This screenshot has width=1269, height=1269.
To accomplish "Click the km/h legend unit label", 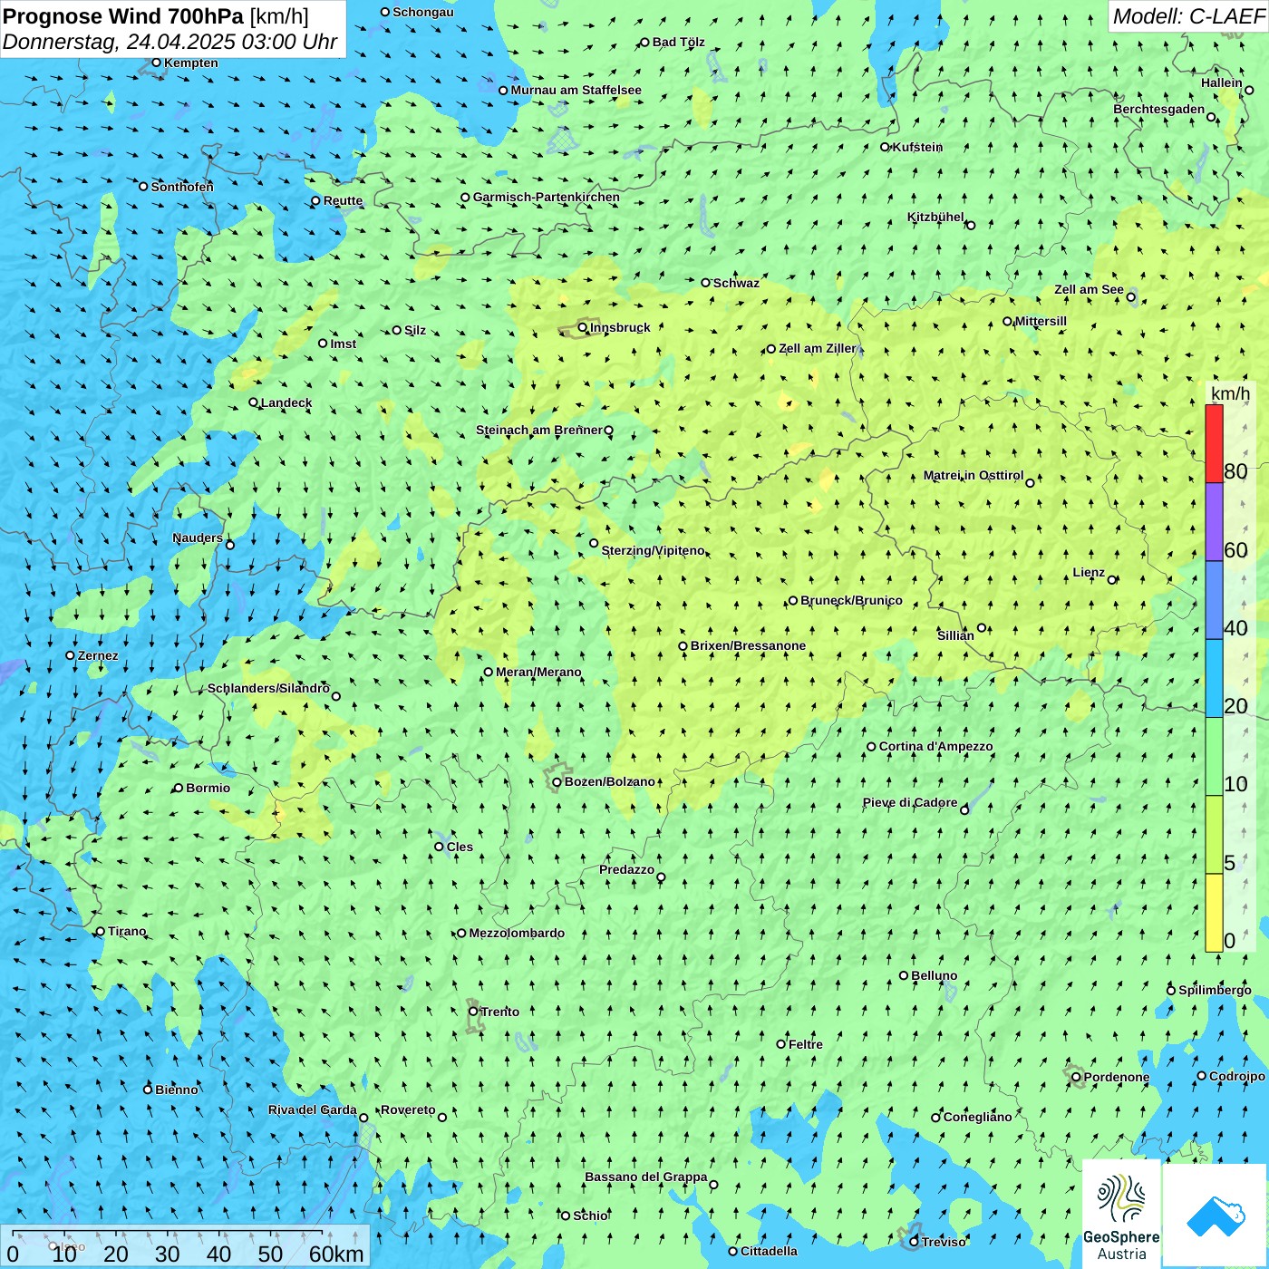I will (1230, 393).
